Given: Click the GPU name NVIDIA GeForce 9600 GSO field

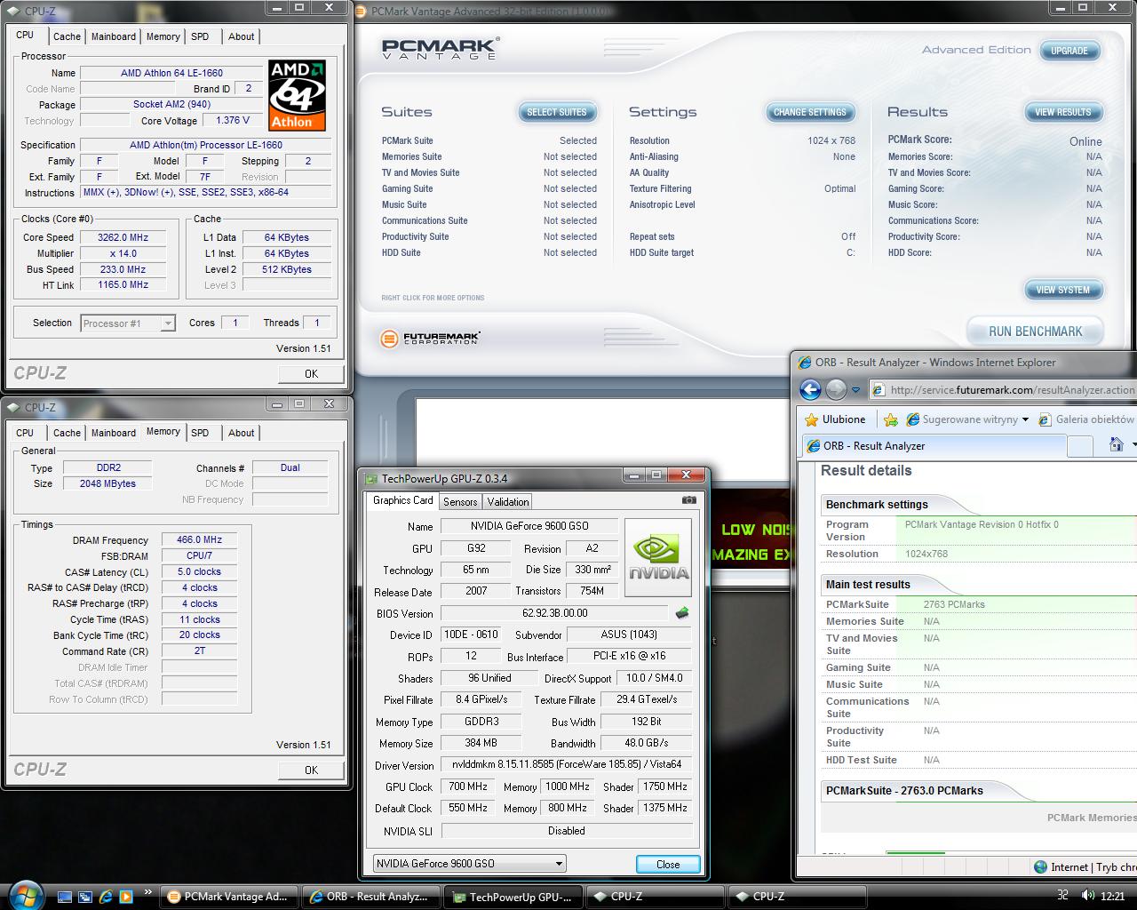Looking at the screenshot, I should [x=529, y=526].
